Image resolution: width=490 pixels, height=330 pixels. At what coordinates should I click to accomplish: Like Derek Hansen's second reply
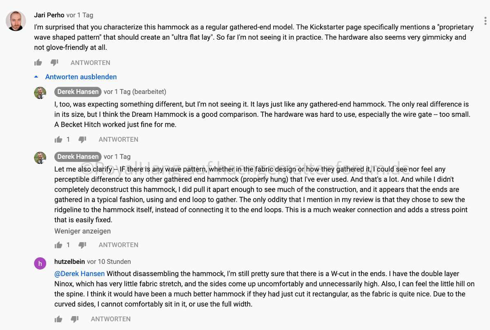tap(58, 245)
